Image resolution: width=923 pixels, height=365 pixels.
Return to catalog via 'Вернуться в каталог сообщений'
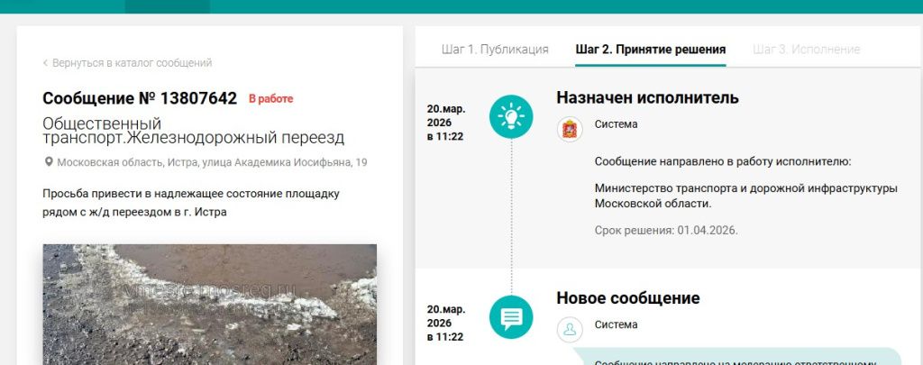pos(132,63)
